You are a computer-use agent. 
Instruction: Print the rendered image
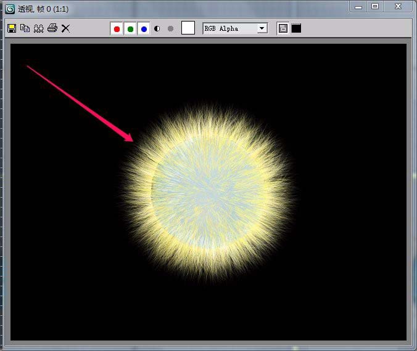coord(52,28)
